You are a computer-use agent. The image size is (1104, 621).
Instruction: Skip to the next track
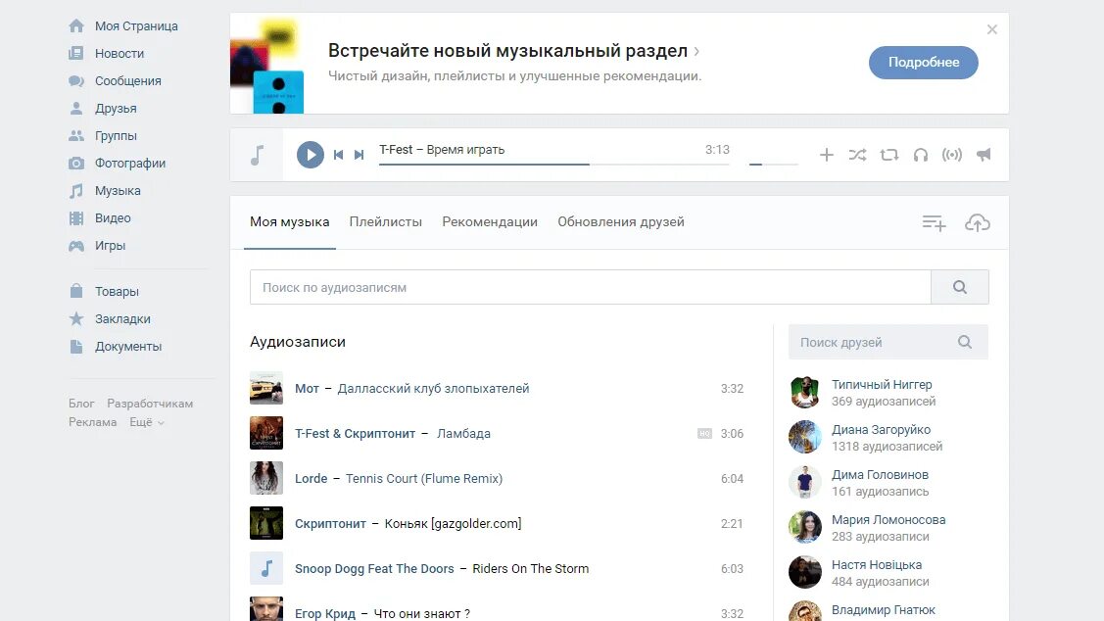point(360,155)
